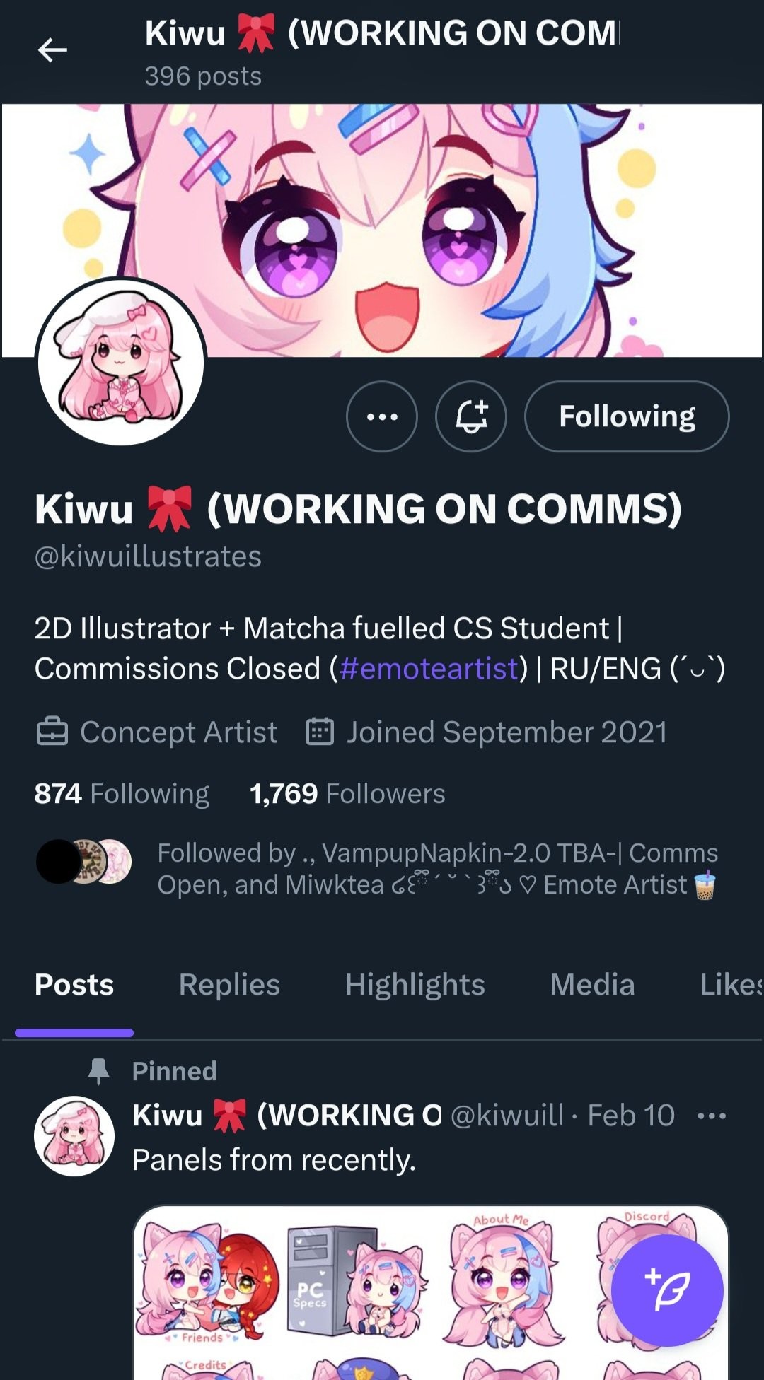Tap the briefcase Concept Artist icon
This screenshot has width=764, height=1380.
tap(52, 732)
